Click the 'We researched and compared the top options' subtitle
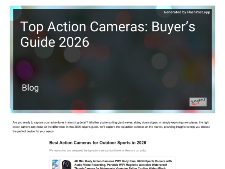Viewport: 225px width, 169px height. point(98,151)
